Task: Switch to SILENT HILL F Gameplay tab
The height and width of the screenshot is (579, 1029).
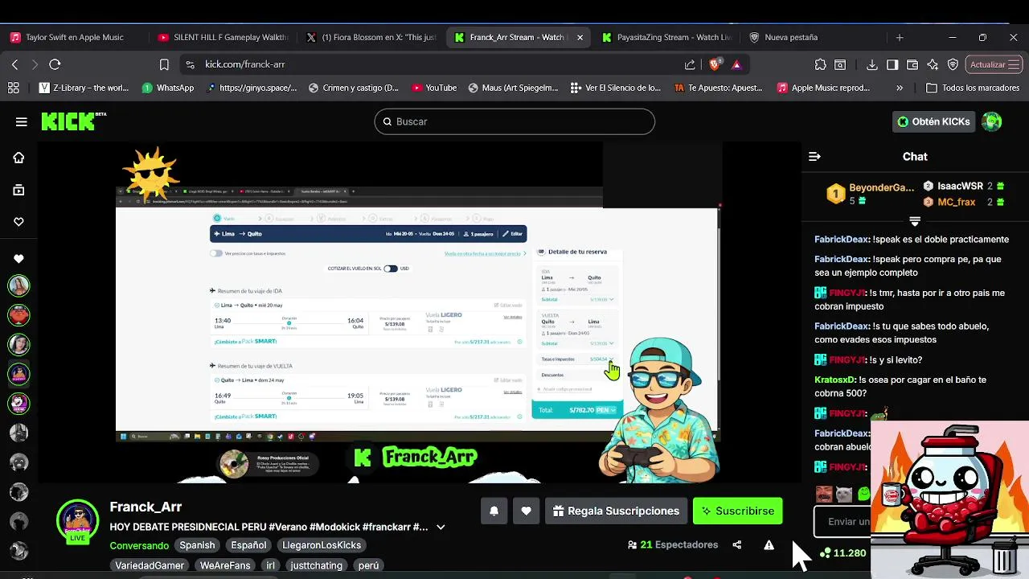Action: tap(223, 37)
